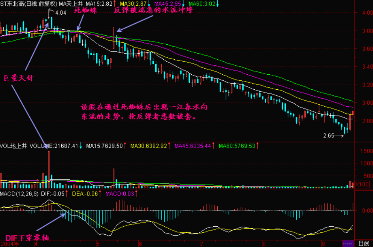Click the green MA60:3.02 legend value
Screen dimensions: 373x247
(202, 4)
